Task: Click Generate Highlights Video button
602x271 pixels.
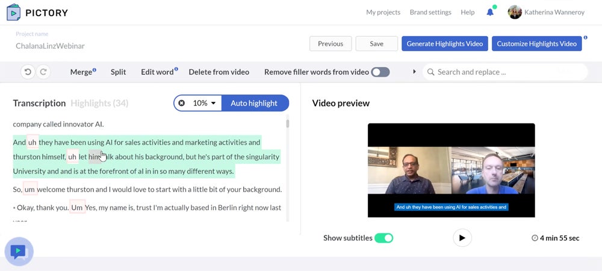Action: tap(444, 43)
